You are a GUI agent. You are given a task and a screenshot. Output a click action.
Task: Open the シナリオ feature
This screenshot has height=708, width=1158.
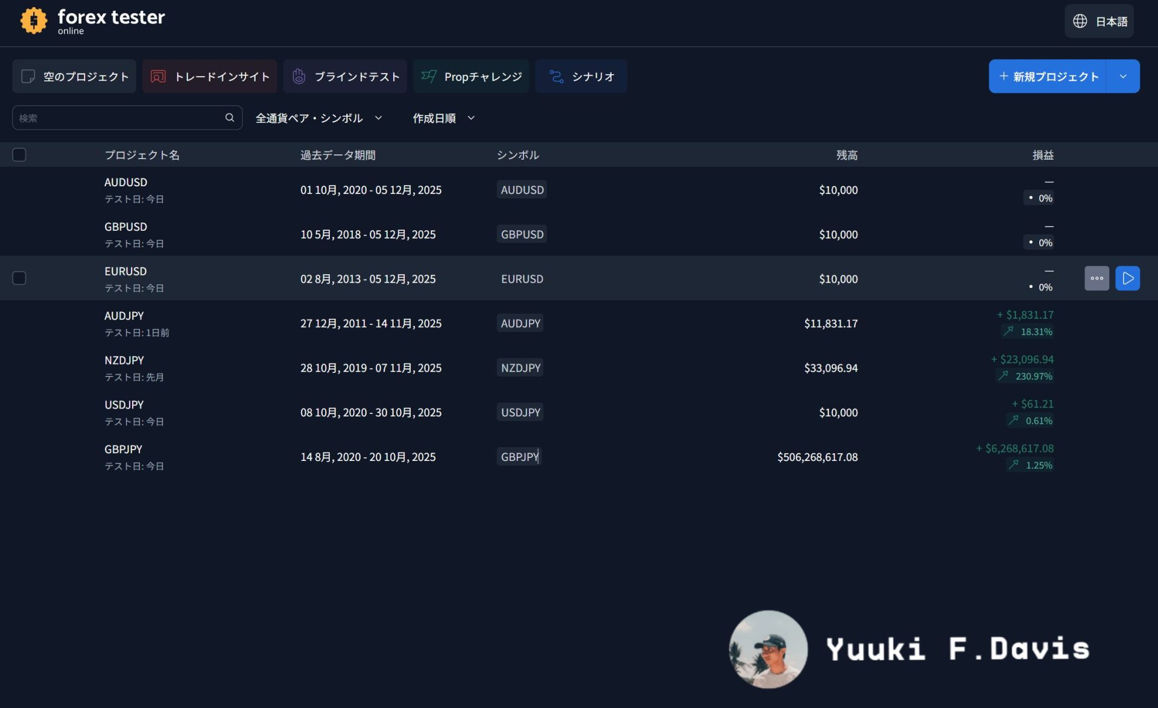tap(580, 77)
